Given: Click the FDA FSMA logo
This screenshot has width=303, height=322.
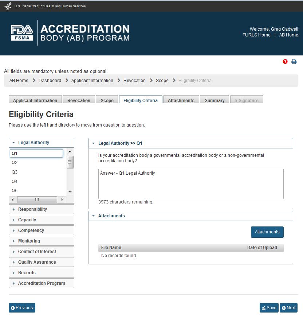Looking at the screenshot, I should pyautogui.click(x=22, y=33).
